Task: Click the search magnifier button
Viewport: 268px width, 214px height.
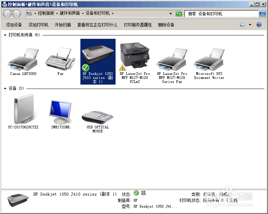Action: click(262, 14)
